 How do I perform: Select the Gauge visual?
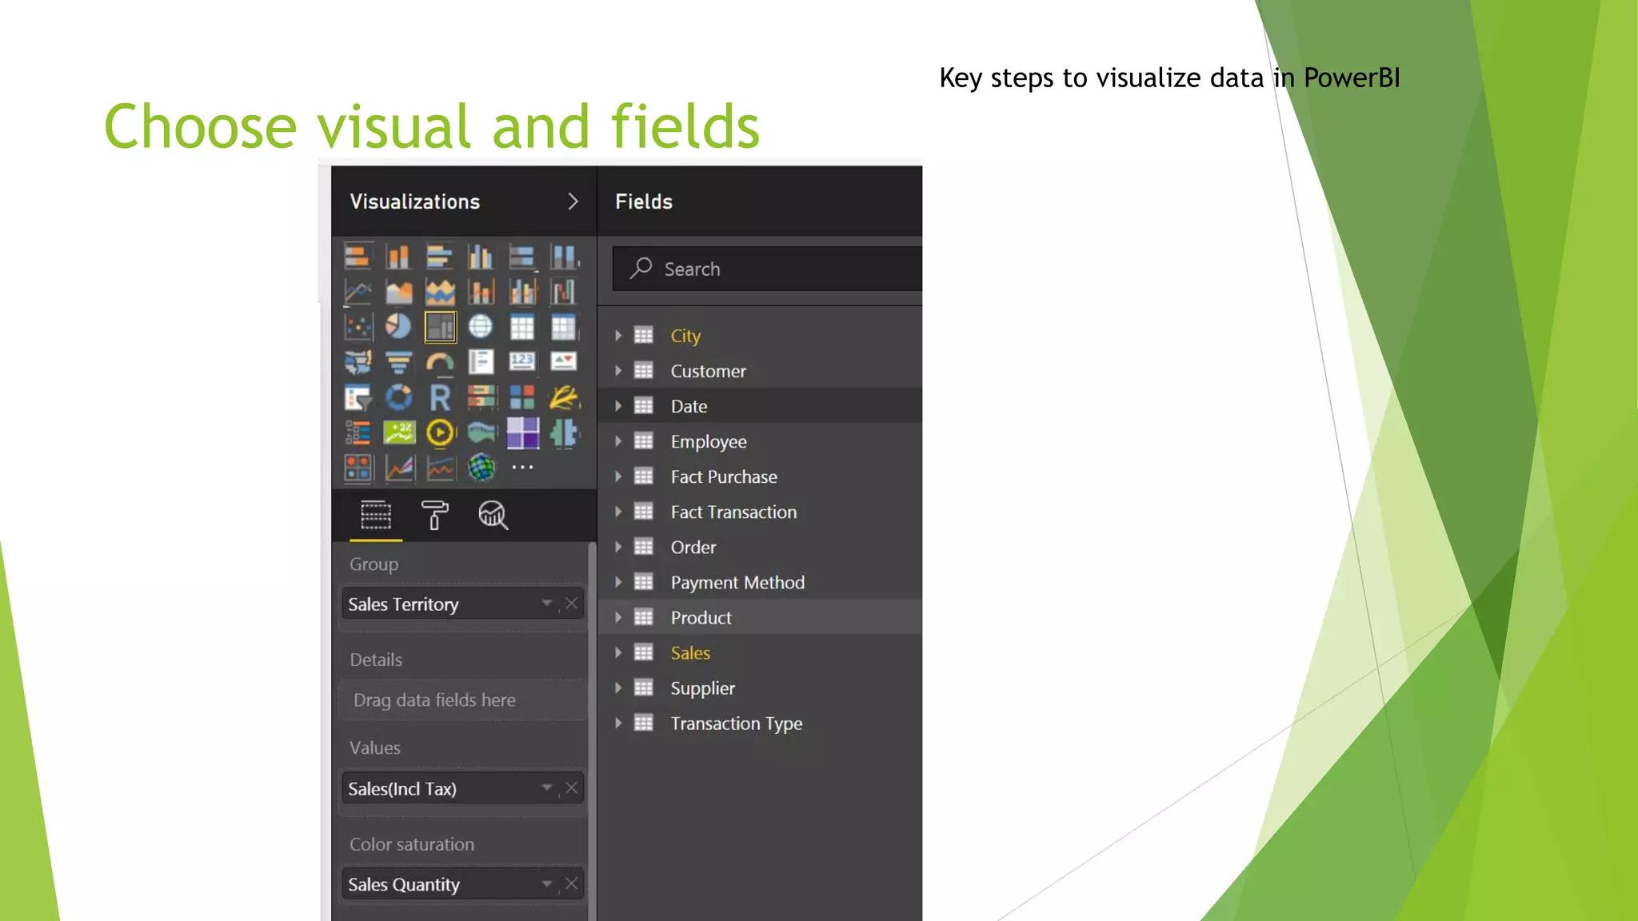pos(440,362)
